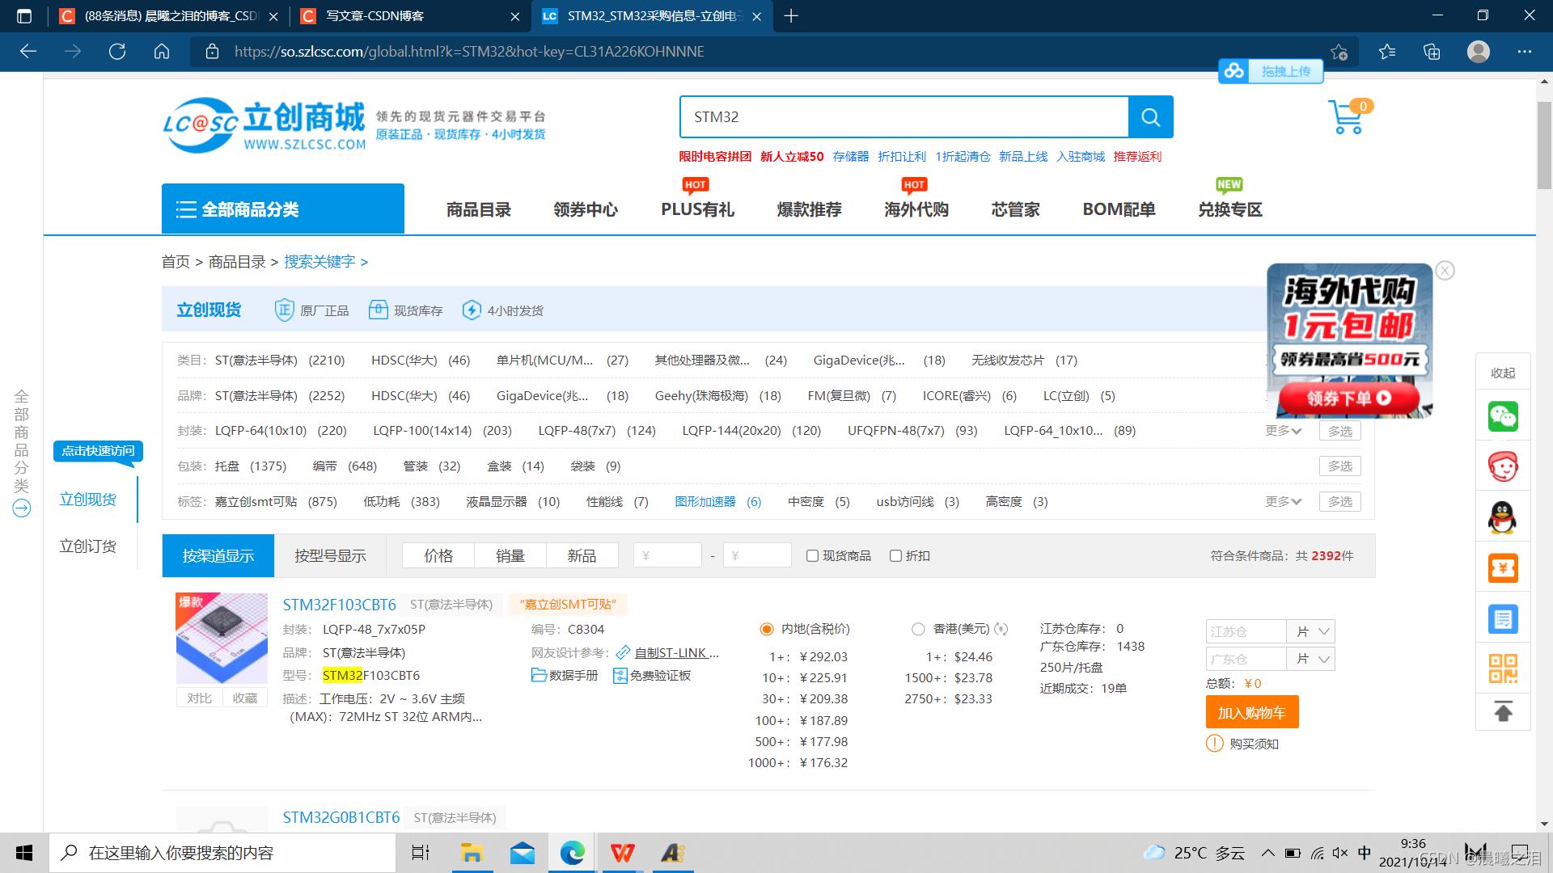
Task: Close the 海外代购 floating ad
Action: 1445,271
